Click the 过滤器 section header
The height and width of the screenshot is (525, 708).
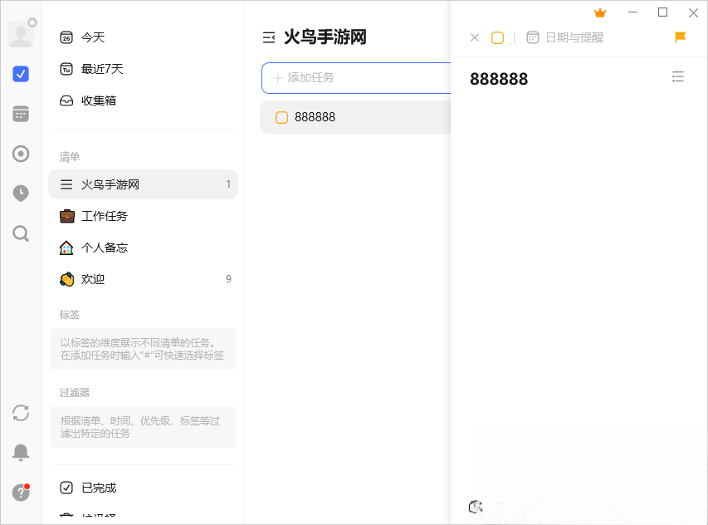pos(75,393)
